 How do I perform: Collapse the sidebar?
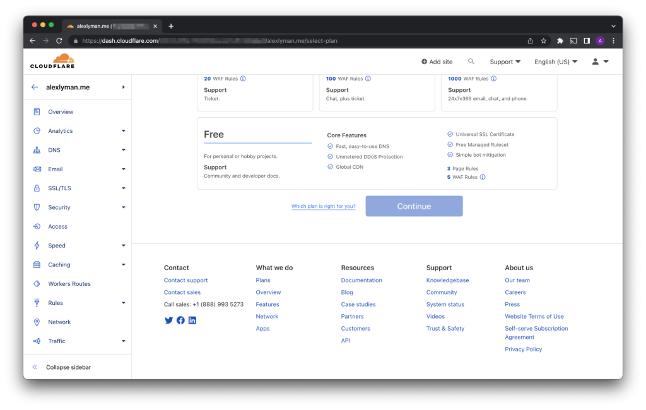coord(68,367)
